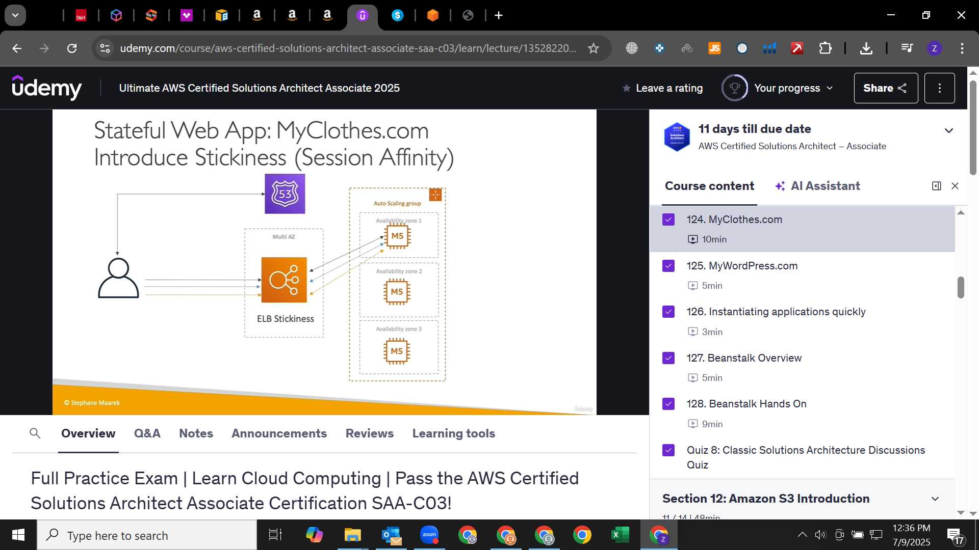
Task: Open lecture 127. Beanstalk Overview
Action: [x=802, y=367]
